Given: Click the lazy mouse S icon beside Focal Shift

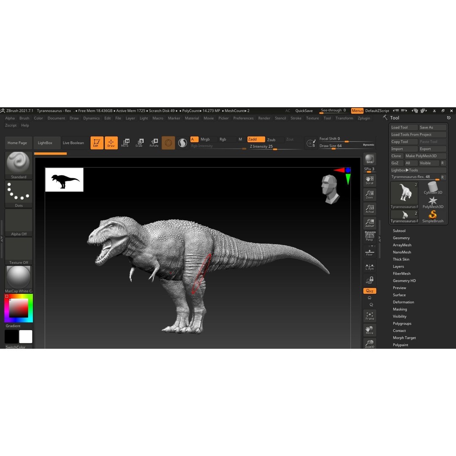Looking at the screenshot, I should pyautogui.click(x=311, y=143).
